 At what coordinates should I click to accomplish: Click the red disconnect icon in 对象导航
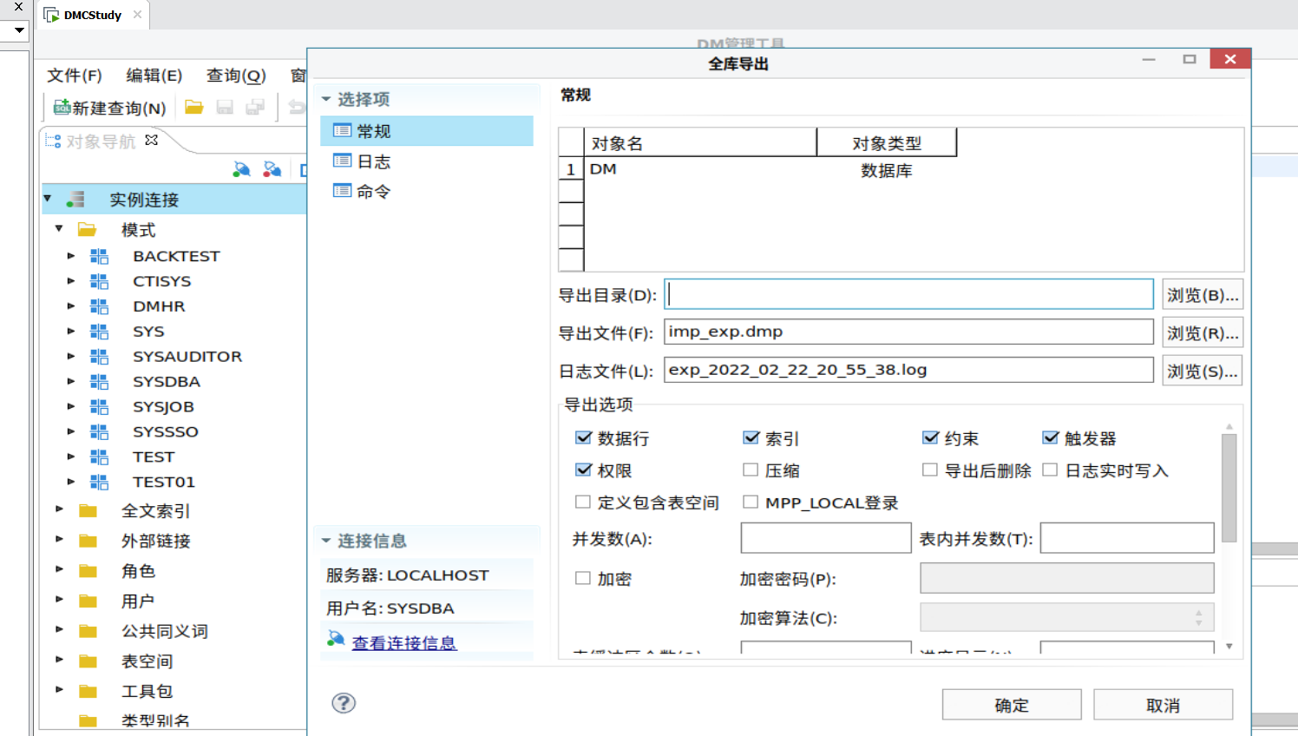[x=272, y=169]
